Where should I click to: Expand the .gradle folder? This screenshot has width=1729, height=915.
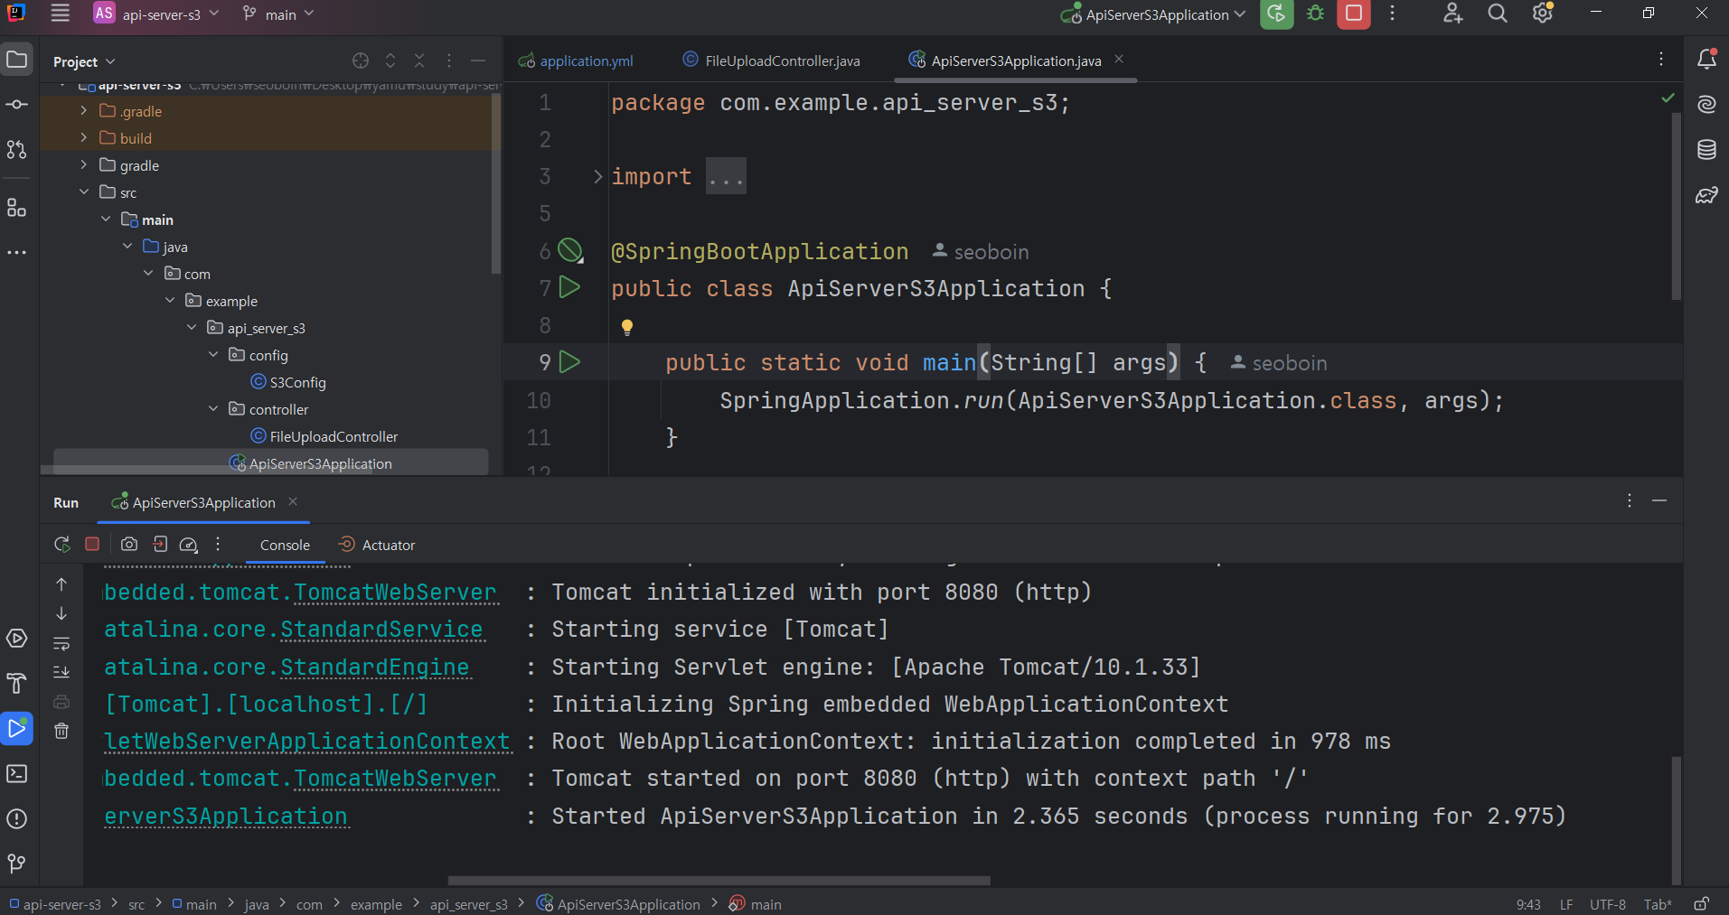pyautogui.click(x=83, y=111)
